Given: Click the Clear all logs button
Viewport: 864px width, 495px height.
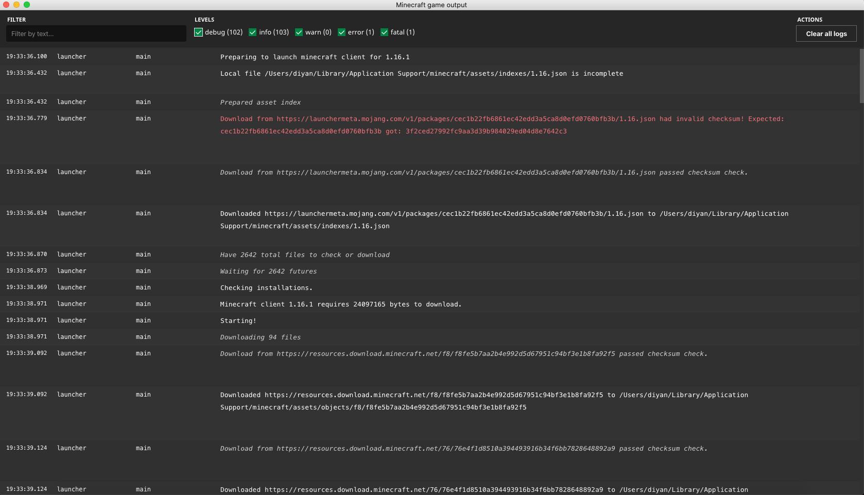Looking at the screenshot, I should click(826, 33).
